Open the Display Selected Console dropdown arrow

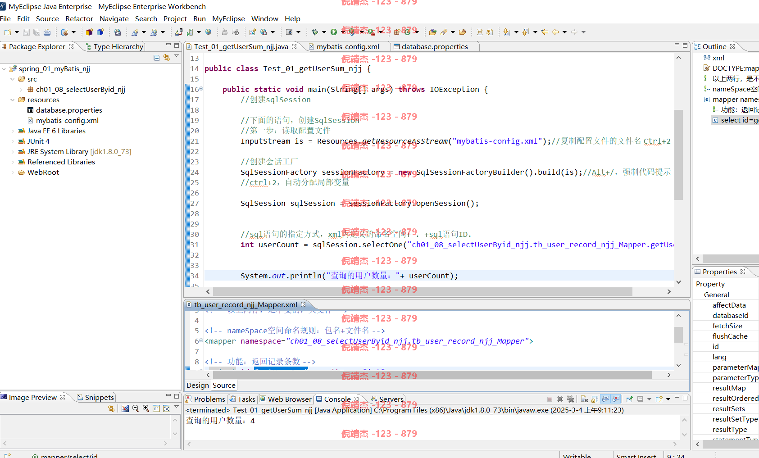[x=649, y=399]
